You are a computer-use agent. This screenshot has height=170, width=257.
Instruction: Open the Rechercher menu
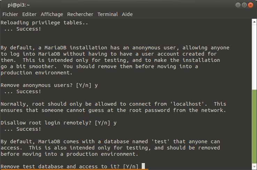click(80, 14)
